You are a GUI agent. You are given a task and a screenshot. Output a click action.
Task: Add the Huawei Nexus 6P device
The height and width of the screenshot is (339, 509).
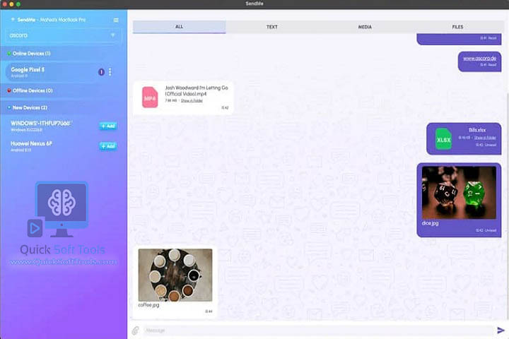pyautogui.click(x=108, y=146)
